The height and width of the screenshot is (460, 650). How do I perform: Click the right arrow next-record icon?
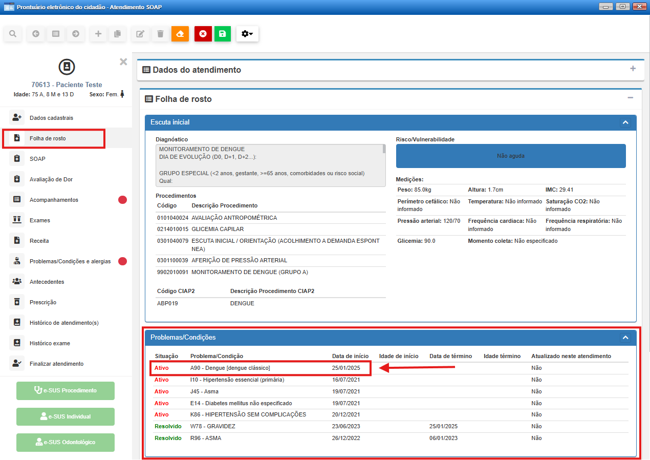(x=76, y=34)
